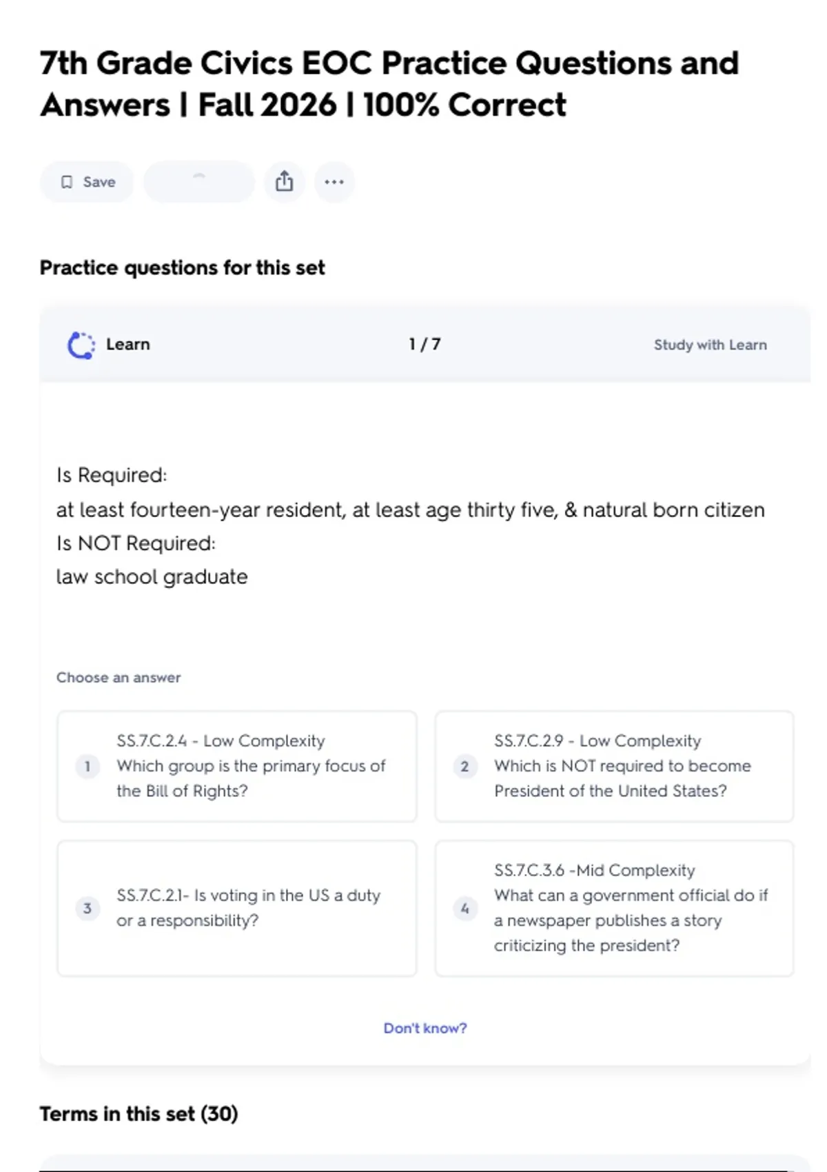Viewport: 827px width, 1172px height.
Task: Click the number 4 badge beside newspaper question
Action: click(465, 908)
